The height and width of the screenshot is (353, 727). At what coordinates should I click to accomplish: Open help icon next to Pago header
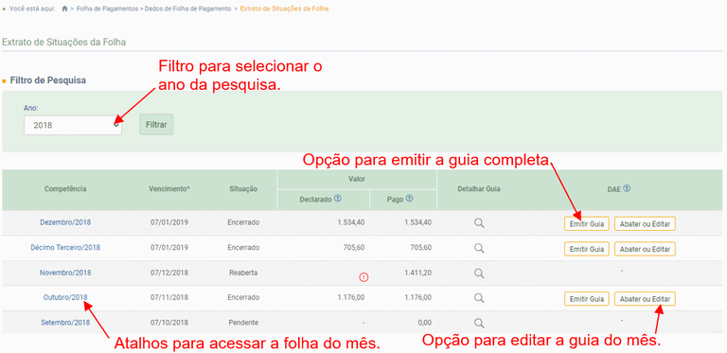click(x=410, y=199)
